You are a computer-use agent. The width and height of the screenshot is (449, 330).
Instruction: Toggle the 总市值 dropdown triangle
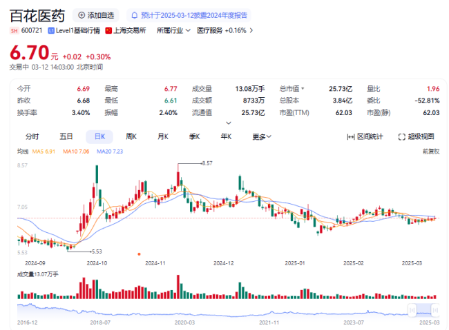pyautogui.click(x=303, y=89)
